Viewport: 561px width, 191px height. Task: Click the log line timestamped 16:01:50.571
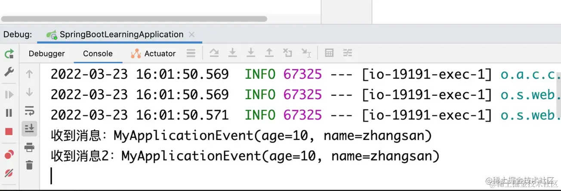tap(305, 115)
